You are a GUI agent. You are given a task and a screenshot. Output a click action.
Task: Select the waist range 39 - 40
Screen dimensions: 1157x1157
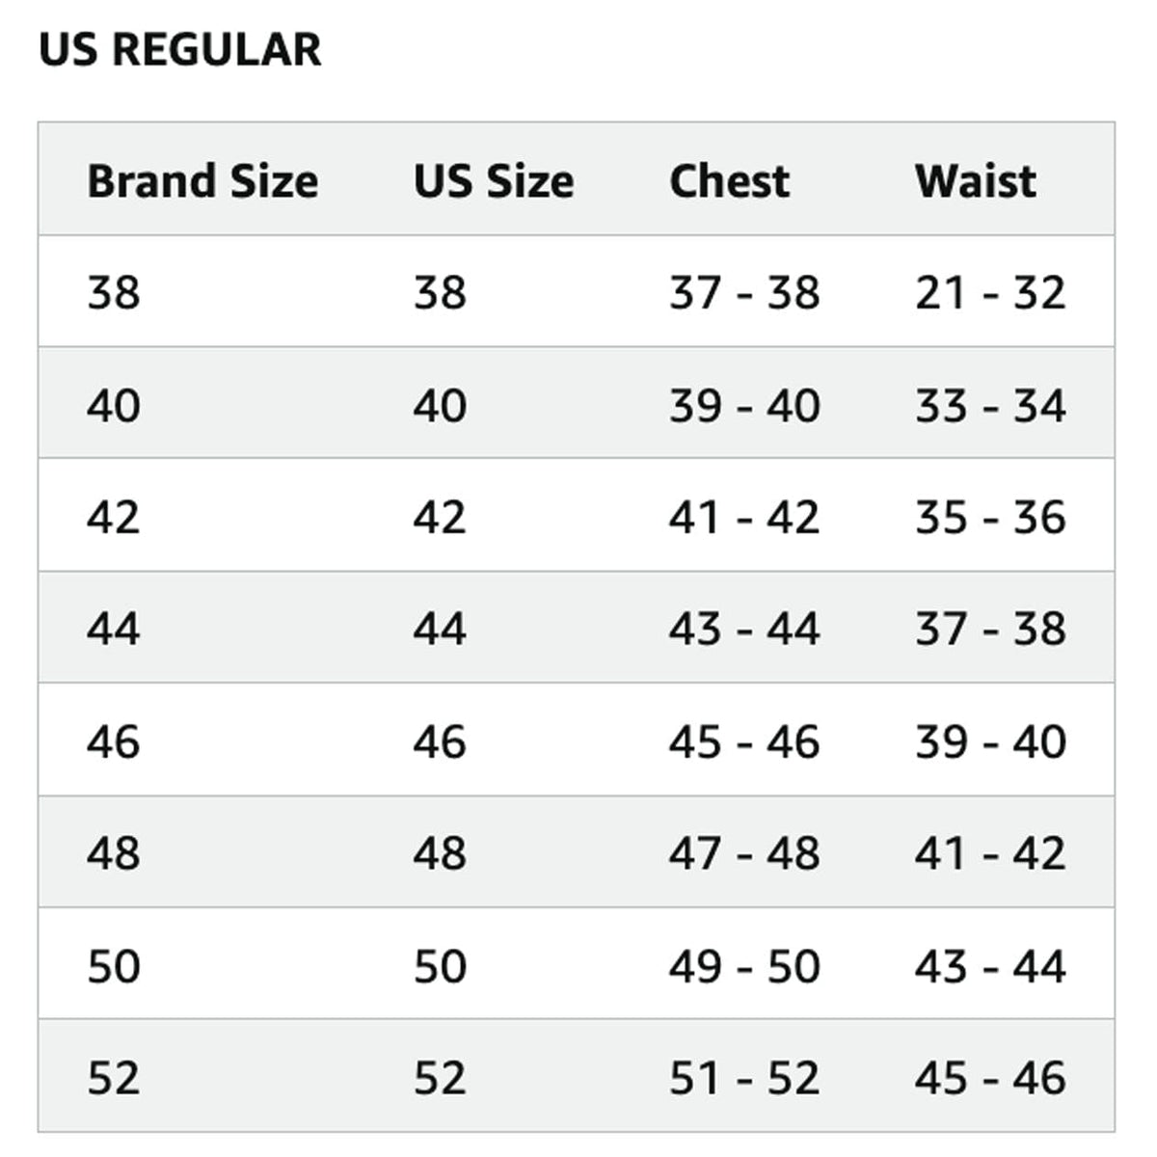tap(990, 741)
